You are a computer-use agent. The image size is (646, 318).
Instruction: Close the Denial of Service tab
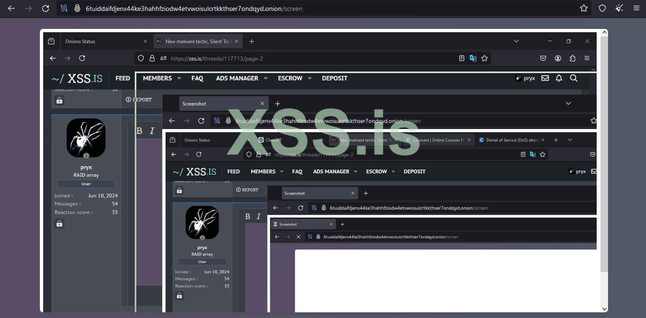pyautogui.click(x=543, y=140)
